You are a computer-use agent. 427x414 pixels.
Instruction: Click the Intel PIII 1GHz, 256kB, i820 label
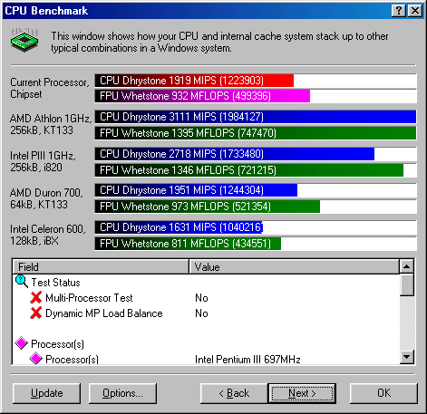pos(43,161)
